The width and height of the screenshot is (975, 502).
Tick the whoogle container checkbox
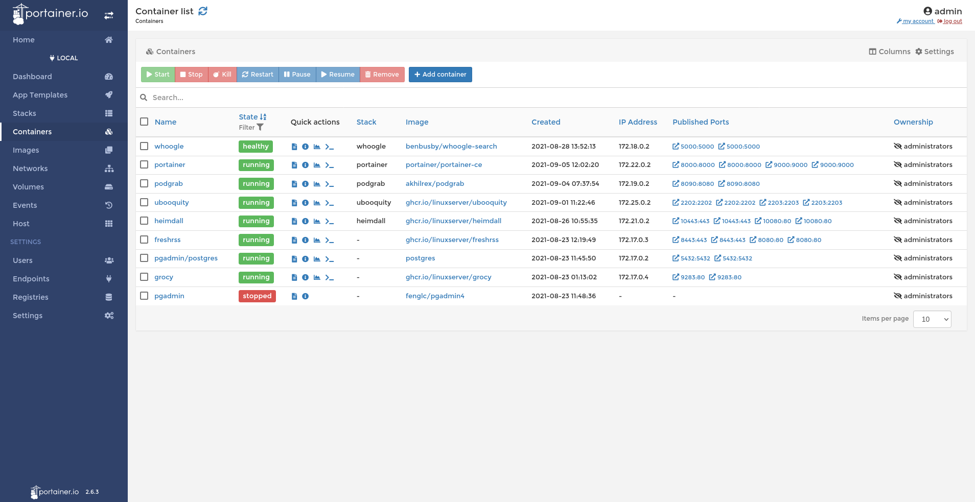click(x=144, y=146)
